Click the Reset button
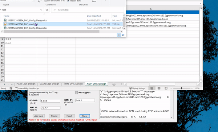This screenshot has height=132, width=218. 69,116
